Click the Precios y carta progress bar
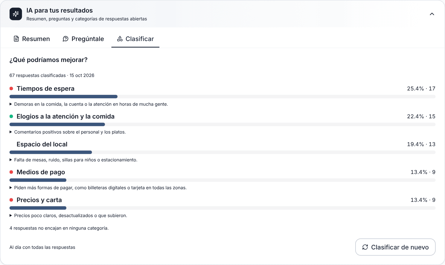 point(222,208)
